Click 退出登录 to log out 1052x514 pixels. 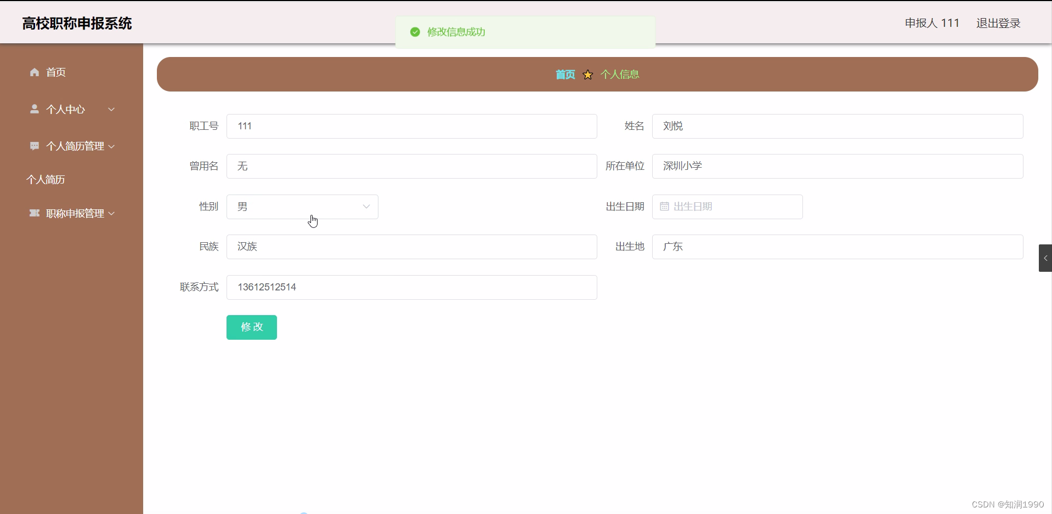(x=998, y=23)
